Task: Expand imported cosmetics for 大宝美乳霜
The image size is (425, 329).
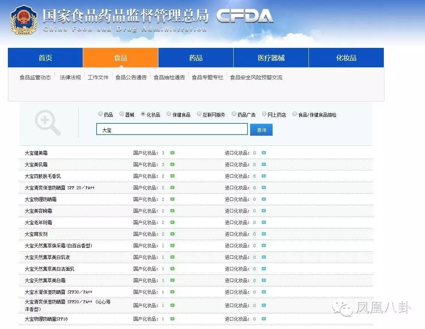Action: [x=264, y=164]
